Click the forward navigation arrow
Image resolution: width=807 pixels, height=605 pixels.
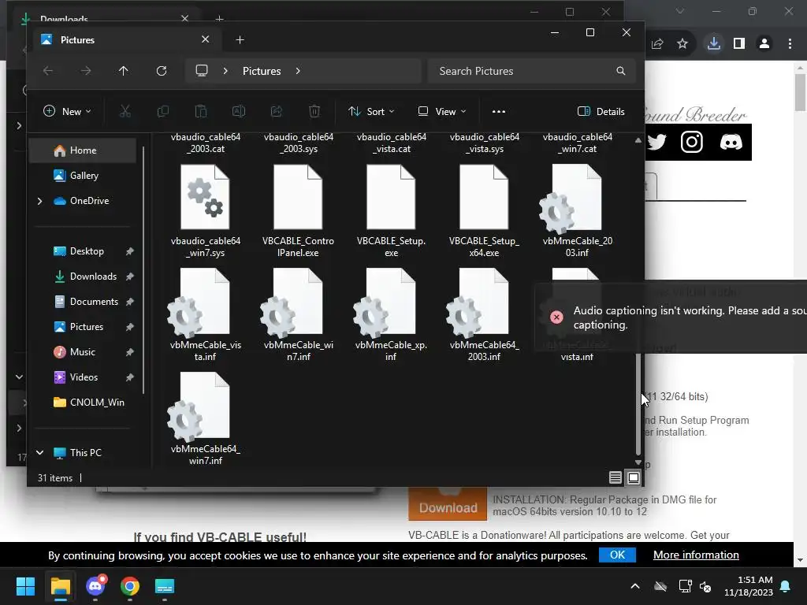click(86, 71)
